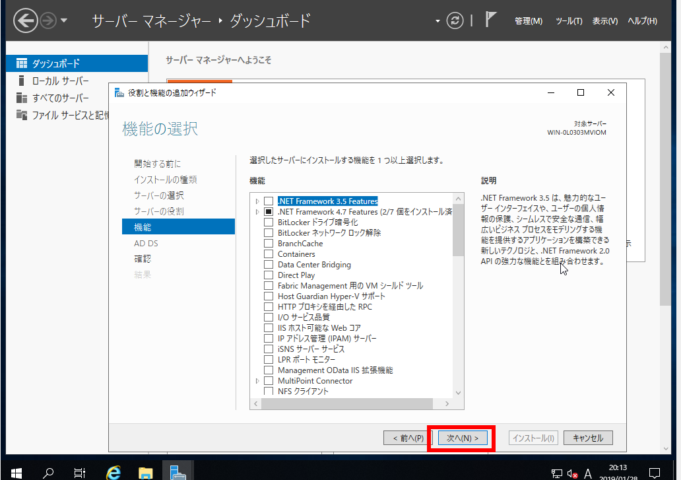The width and height of the screenshot is (681, 480).
Task: Expand MultiPoint Connector node
Action: 257,381
